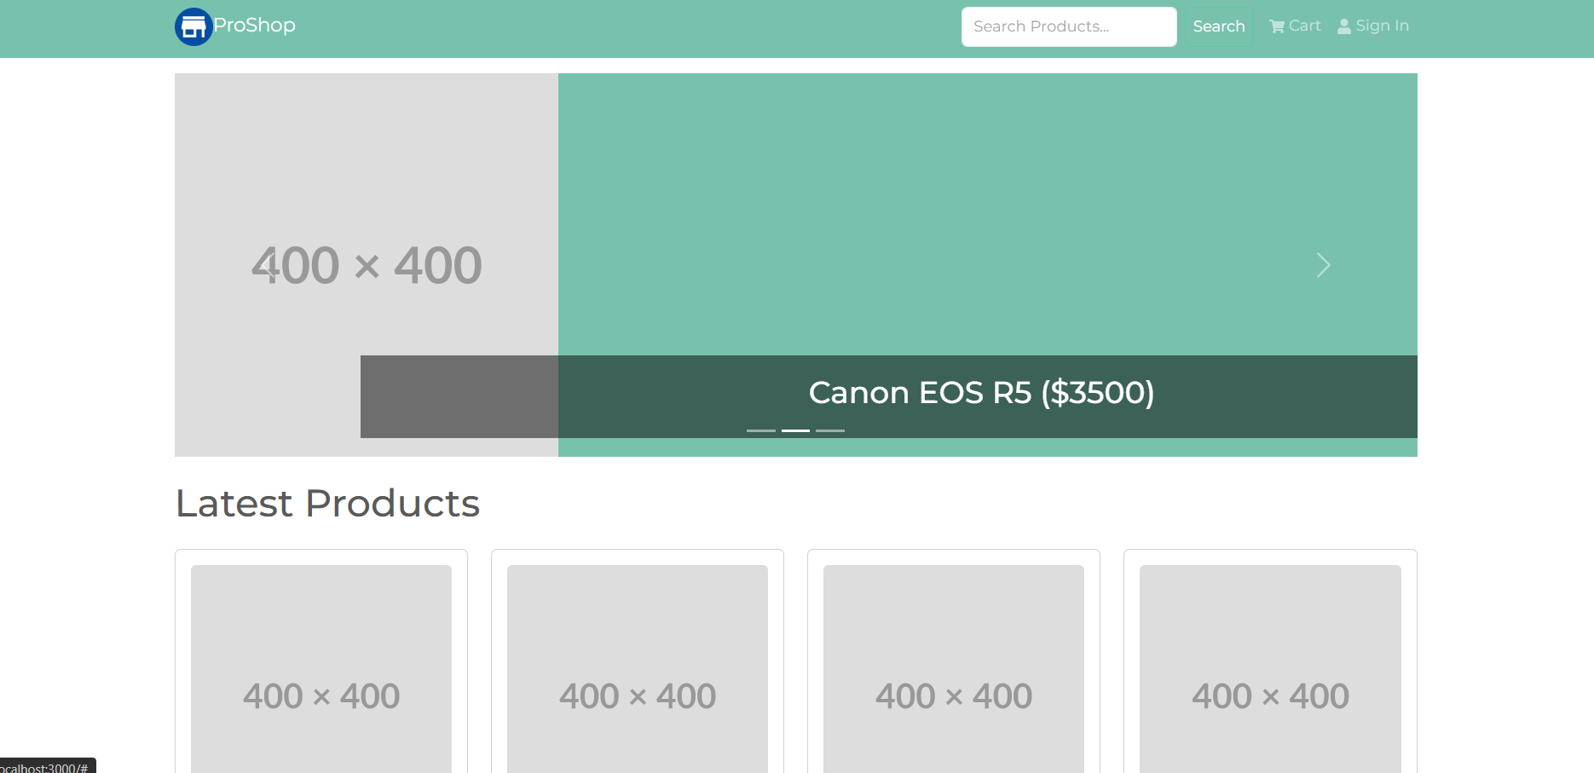Click the Latest Products heading
The width and height of the screenshot is (1594, 773).
tap(327, 504)
